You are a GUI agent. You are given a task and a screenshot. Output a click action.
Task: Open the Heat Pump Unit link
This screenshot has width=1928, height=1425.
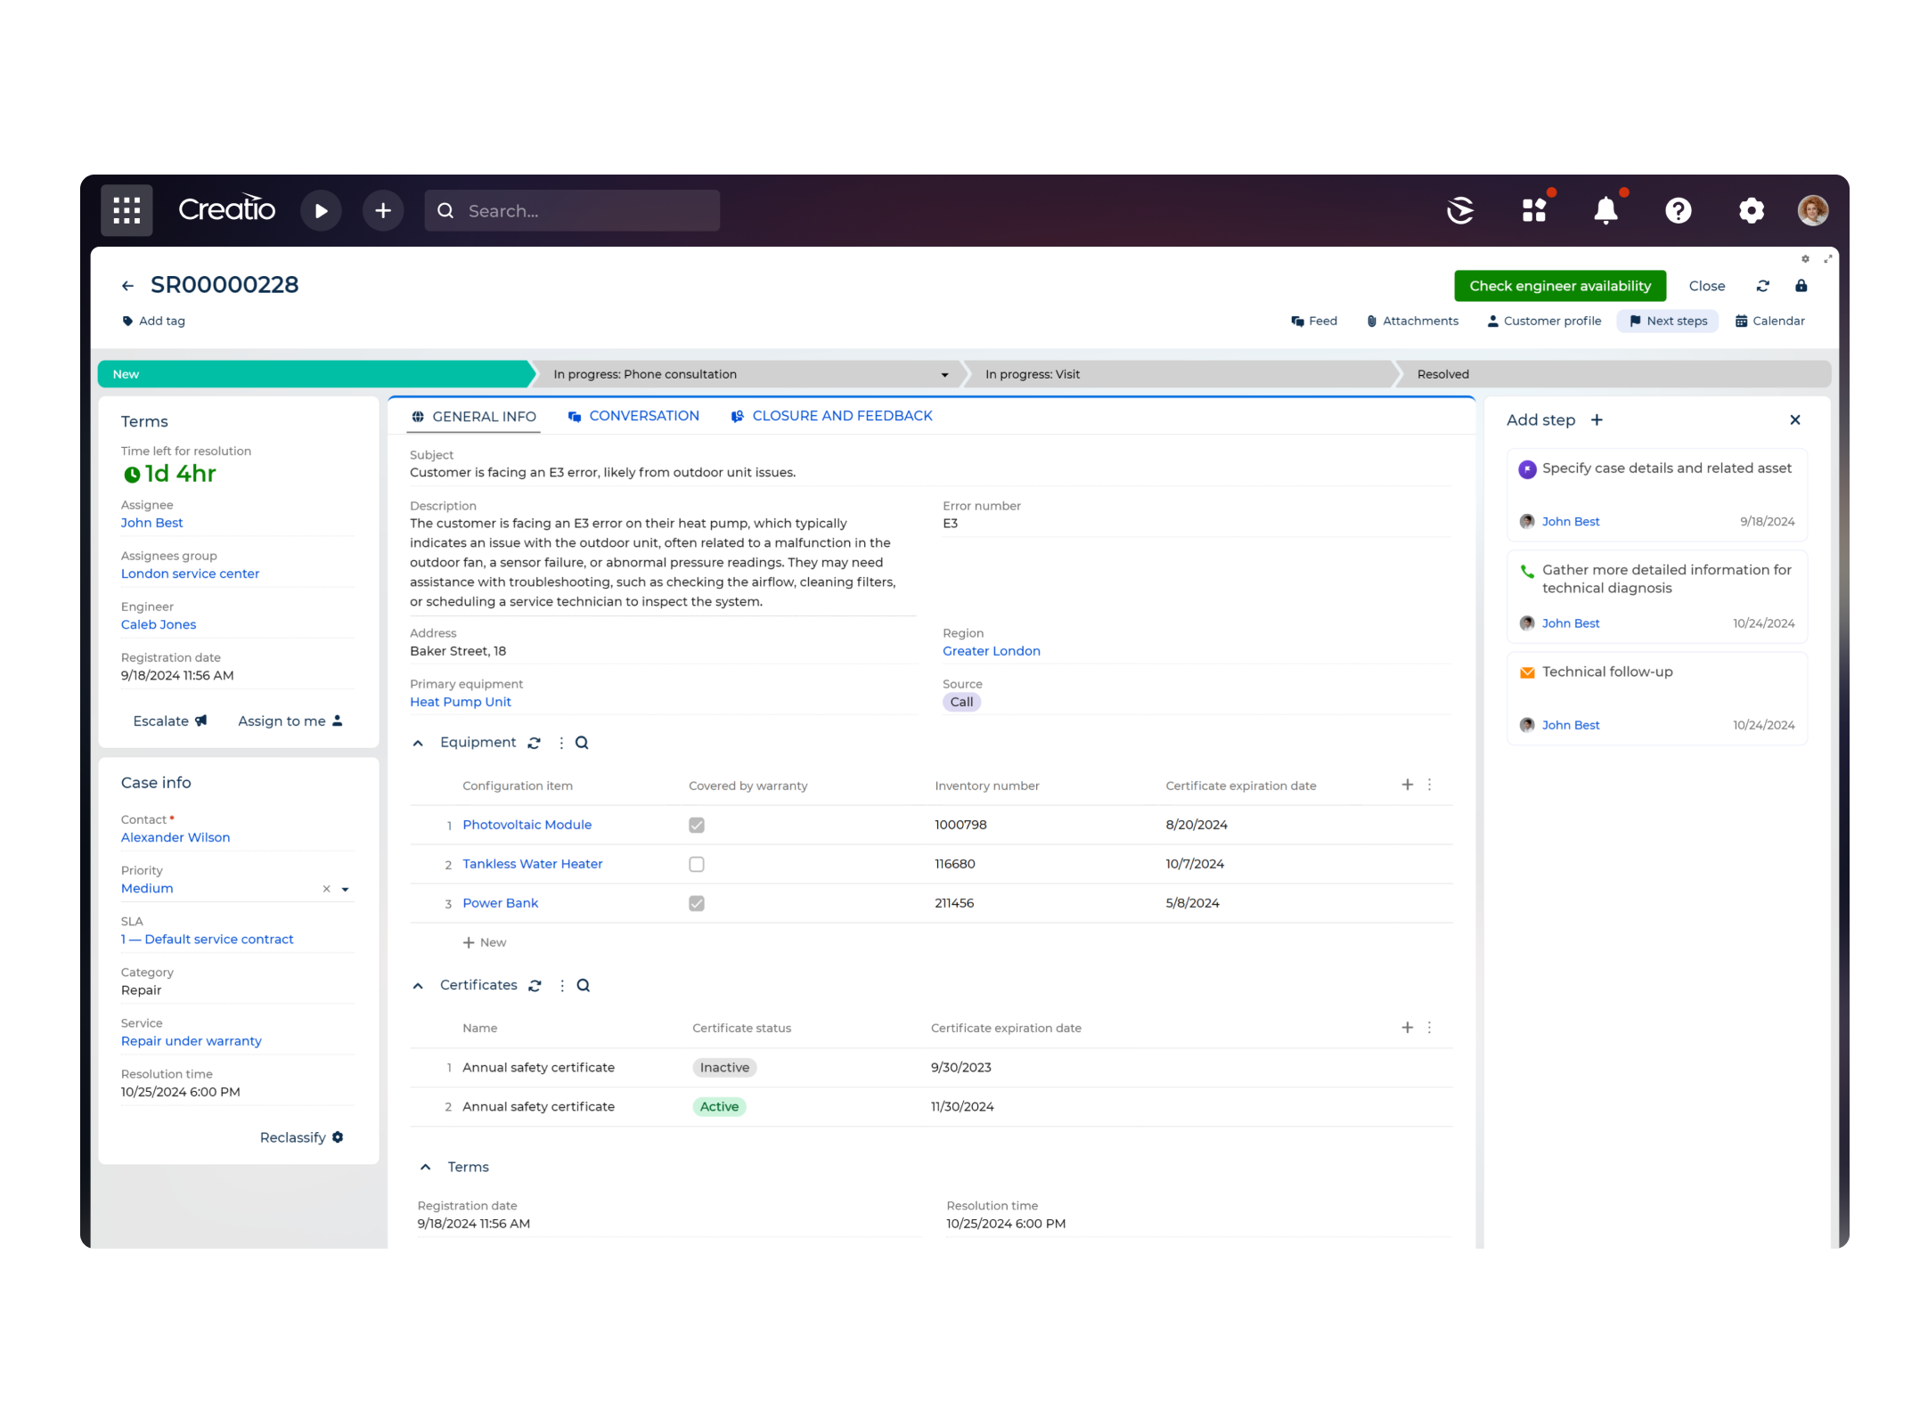(460, 702)
